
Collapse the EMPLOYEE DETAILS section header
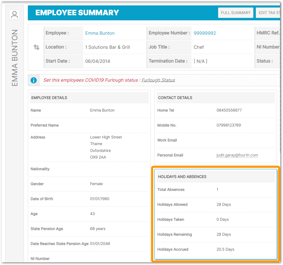coord(89,98)
